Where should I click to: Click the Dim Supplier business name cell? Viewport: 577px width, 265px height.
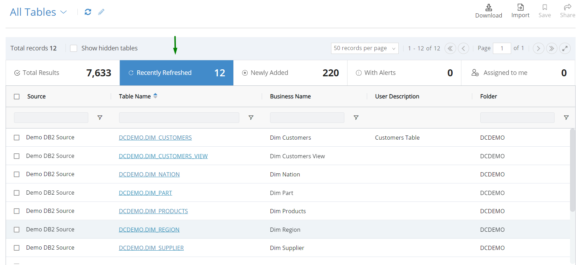pyautogui.click(x=287, y=248)
